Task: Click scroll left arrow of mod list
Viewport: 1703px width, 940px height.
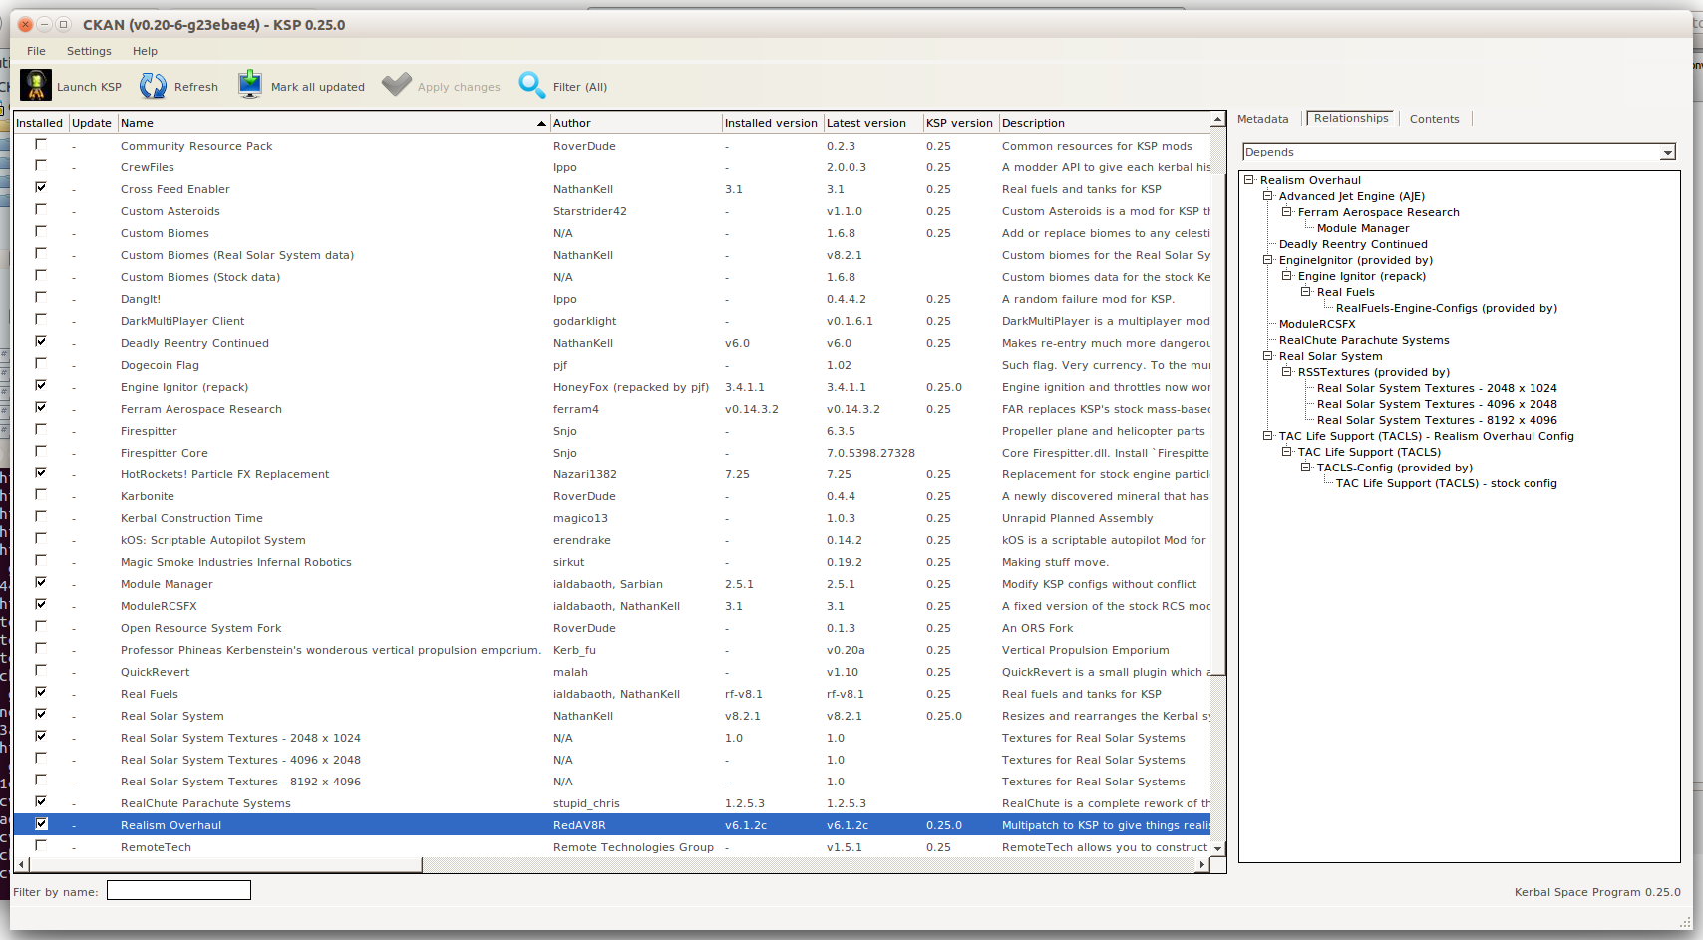Action: click(22, 865)
